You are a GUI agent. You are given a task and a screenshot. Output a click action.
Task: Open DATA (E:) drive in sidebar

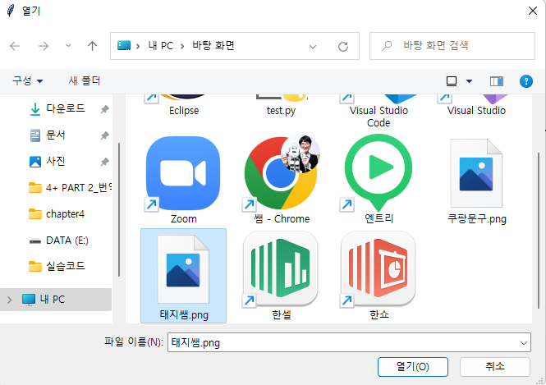(x=58, y=241)
